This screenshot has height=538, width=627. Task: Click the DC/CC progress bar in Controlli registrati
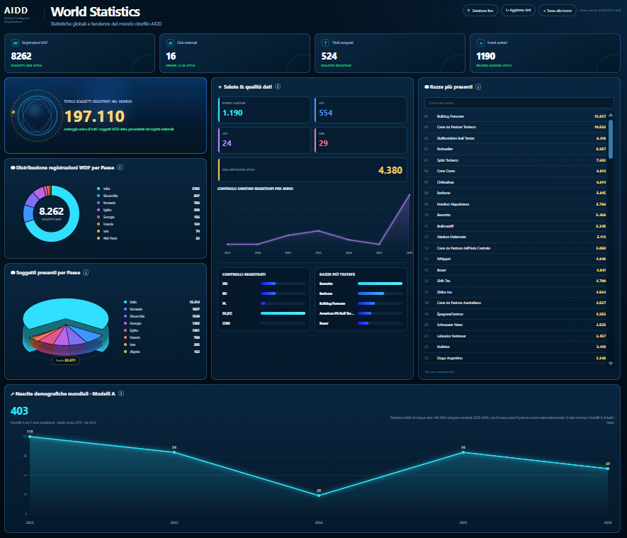283,313
